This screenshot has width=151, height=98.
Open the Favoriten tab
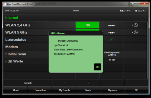tap(40, 90)
